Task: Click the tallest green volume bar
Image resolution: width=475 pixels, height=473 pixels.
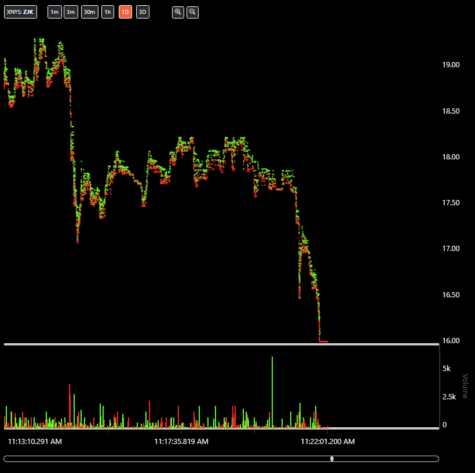Action: (x=272, y=391)
